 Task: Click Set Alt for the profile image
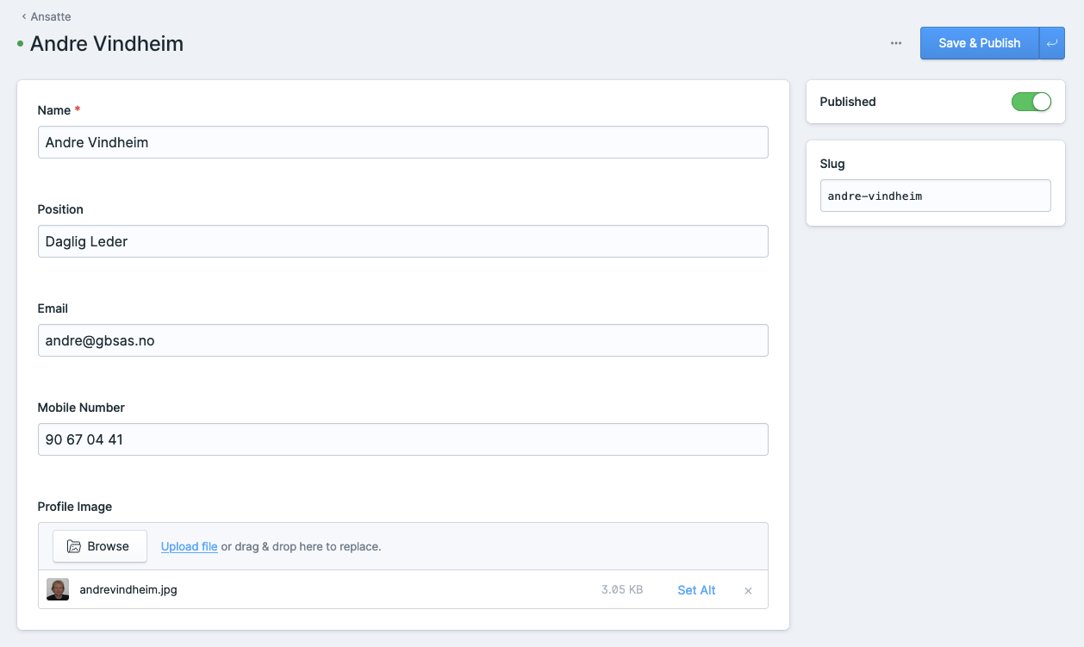(x=696, y=590)
